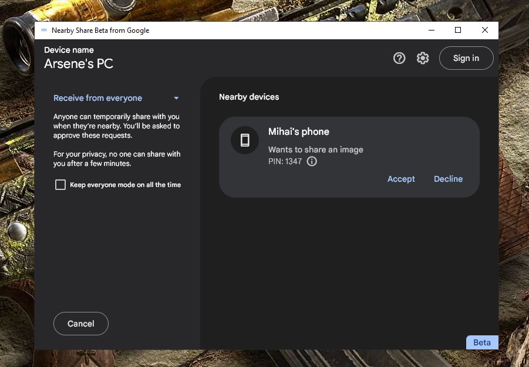This screenshot has width=529, height=367.
Task: Enable Keep everyone mode on all the time
Action: (60, 185)
